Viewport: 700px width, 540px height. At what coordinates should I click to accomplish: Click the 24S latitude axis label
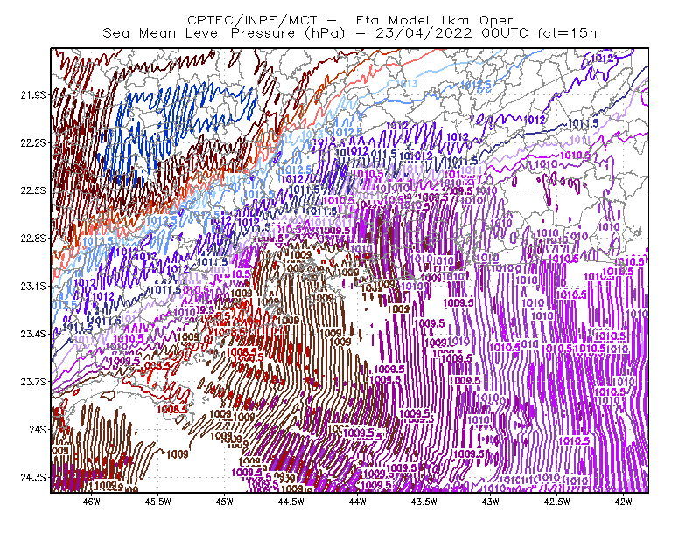click(38, 429)
